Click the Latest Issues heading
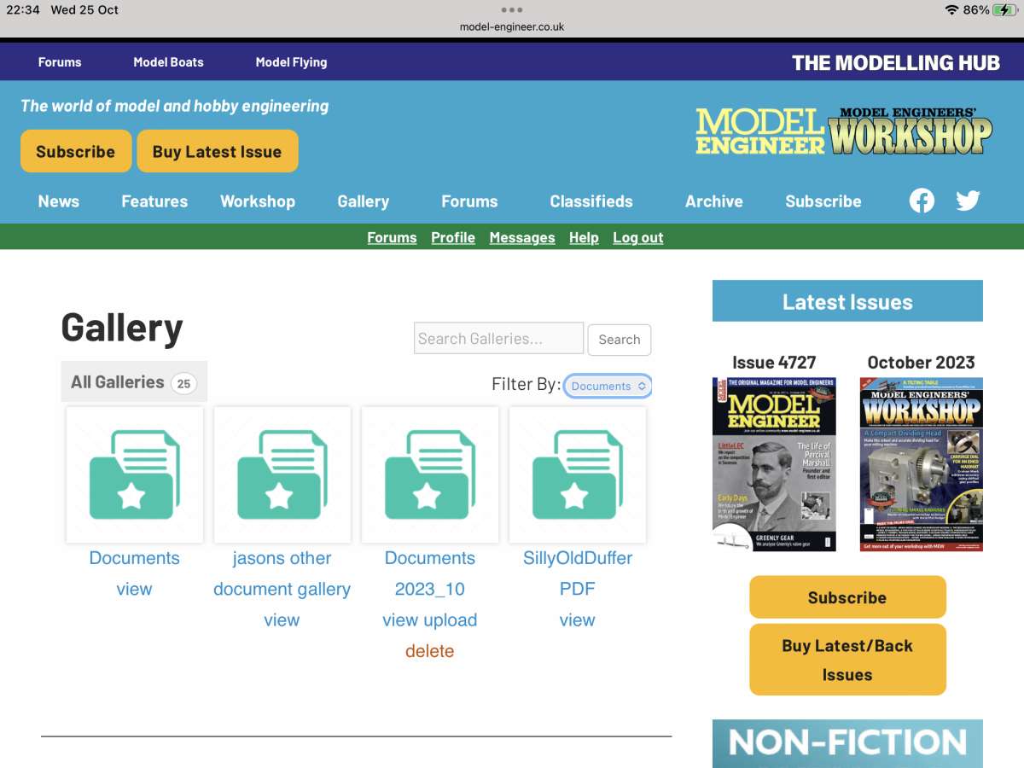The width and height of the screenshot is (1024, 768). (847, 301)
